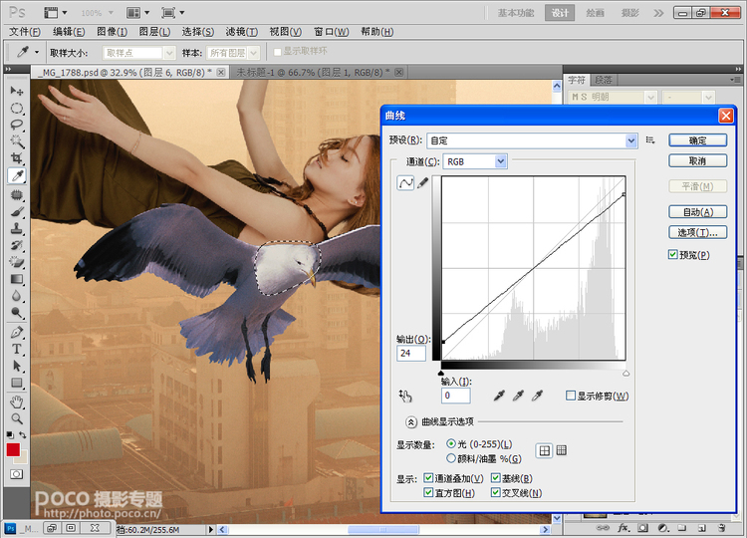This screenshot has width=747, height=538.
Task: Enable 显示取样环 checkbox in options bar
Action: 277,52
